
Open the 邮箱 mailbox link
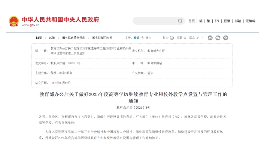[238, 21]
